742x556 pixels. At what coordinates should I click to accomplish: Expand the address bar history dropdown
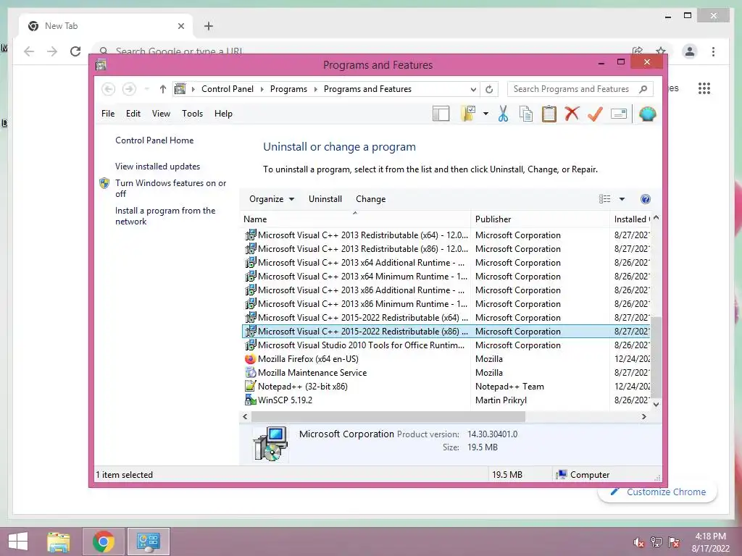coord(473,89)
